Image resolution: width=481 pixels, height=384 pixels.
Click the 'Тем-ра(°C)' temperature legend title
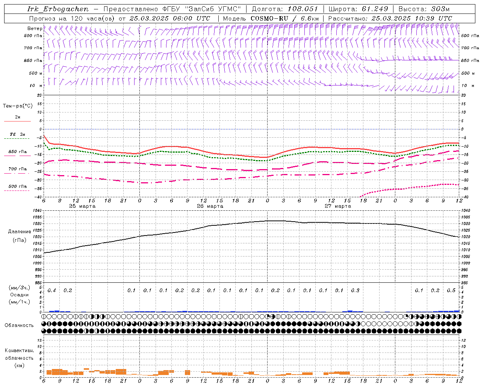(x=18, y=106)
